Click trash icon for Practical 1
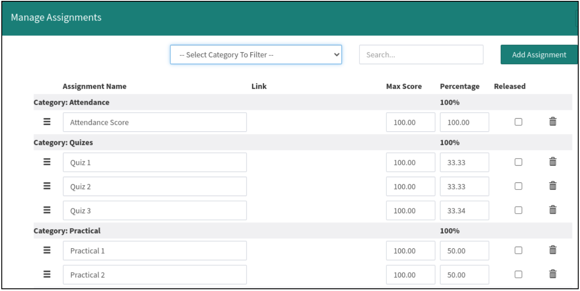 [x=553, y=250]
